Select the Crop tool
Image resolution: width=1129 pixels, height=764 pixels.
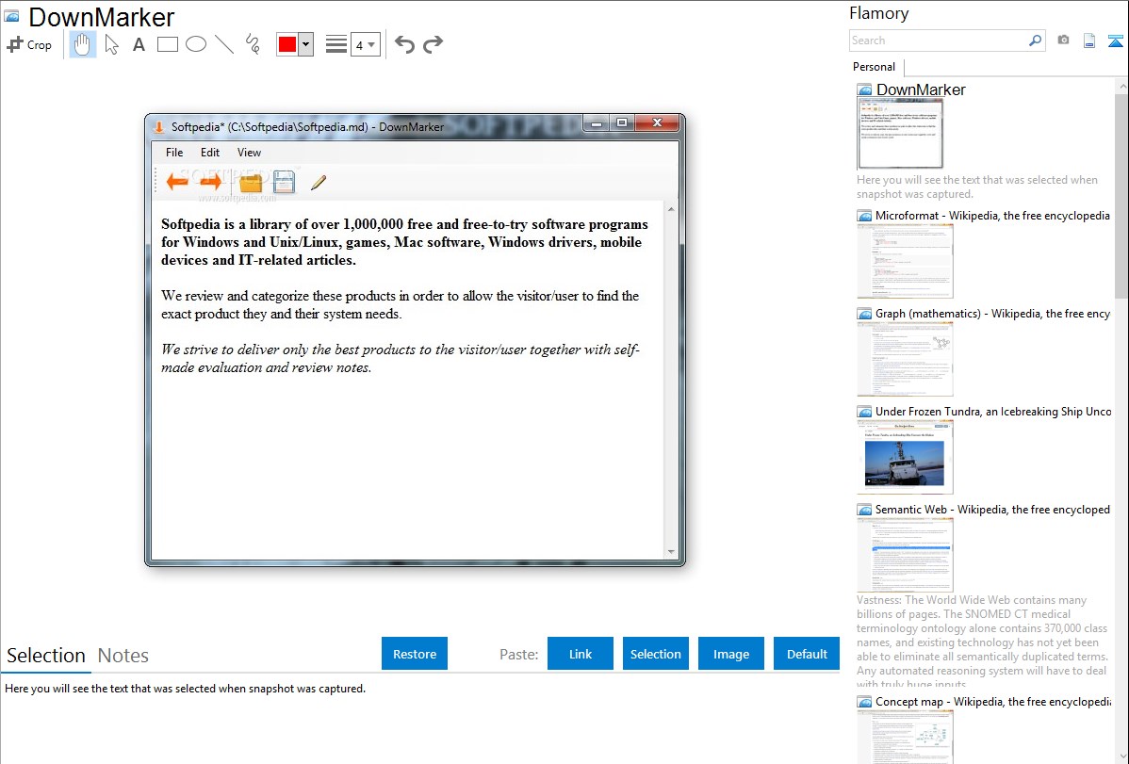29,44
